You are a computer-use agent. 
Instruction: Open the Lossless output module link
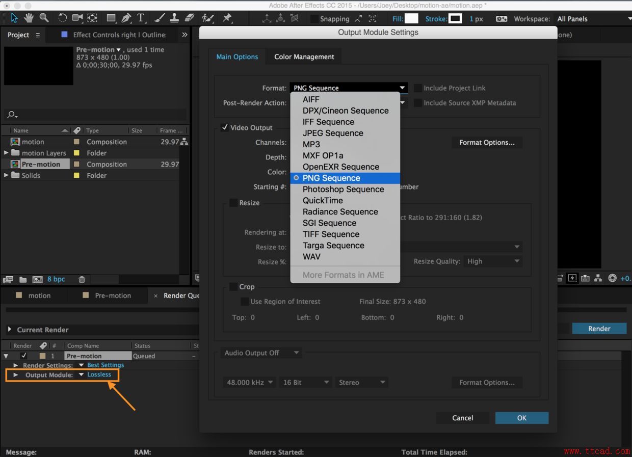tap(99, 374)
